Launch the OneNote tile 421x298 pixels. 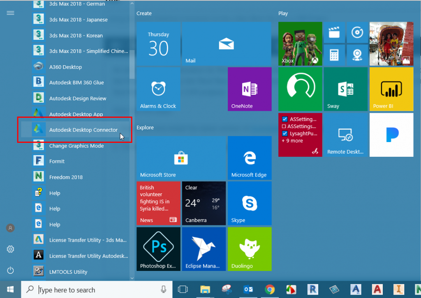250,89
